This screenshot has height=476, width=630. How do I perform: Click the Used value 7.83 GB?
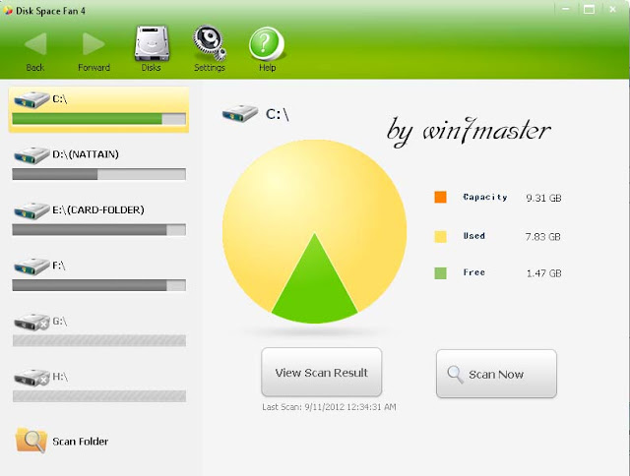(542, 237)
